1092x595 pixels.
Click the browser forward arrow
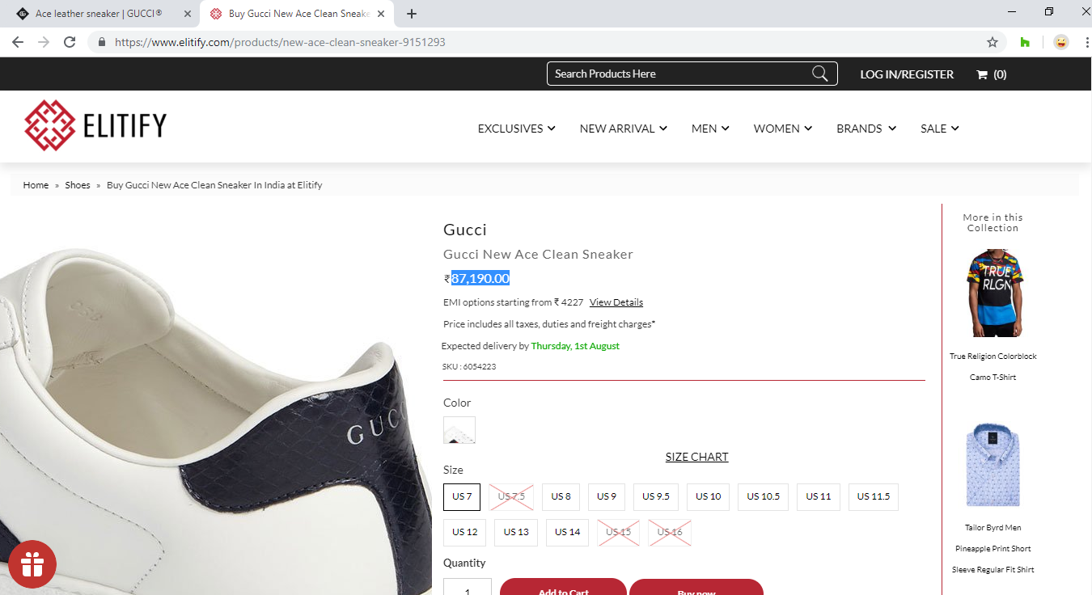(x=44, y=42)
